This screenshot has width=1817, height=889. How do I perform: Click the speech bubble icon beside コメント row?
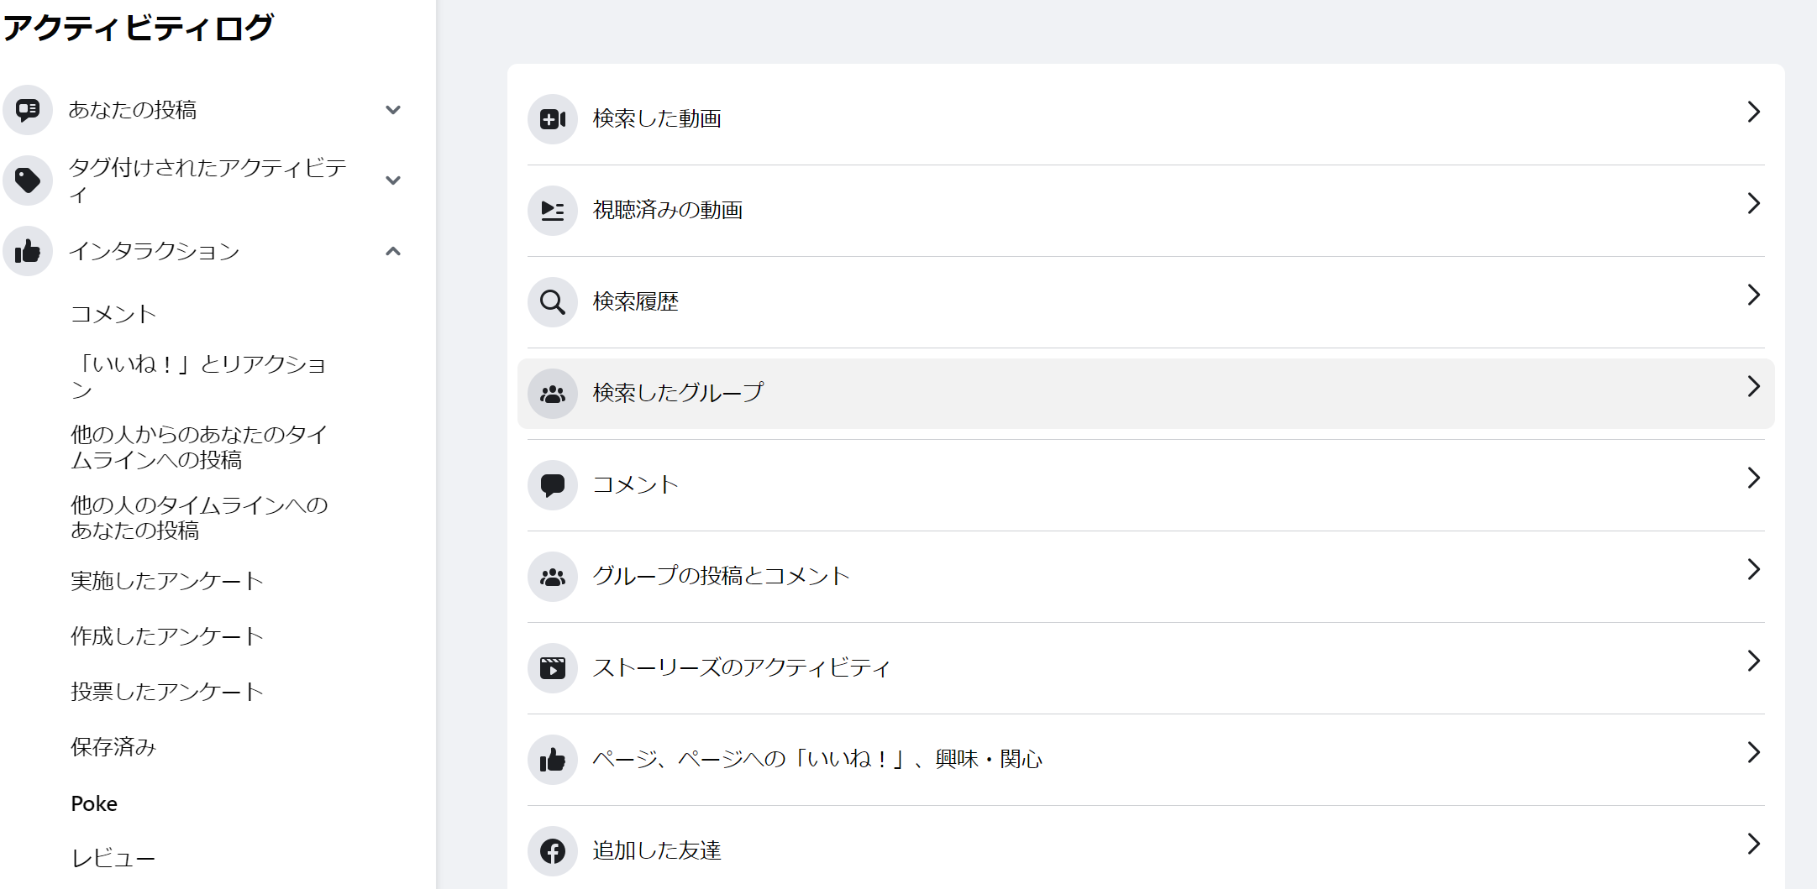pos(553,485)
